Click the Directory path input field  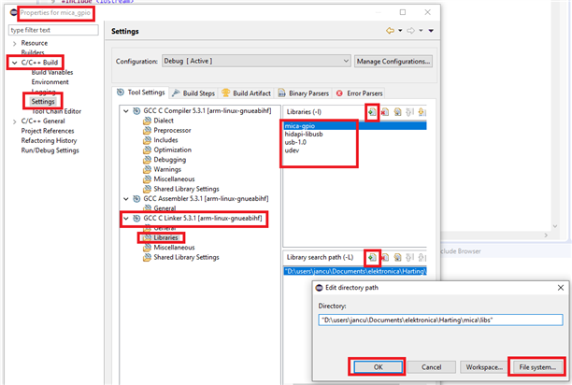pyautogui.click(x=440, y=321)
